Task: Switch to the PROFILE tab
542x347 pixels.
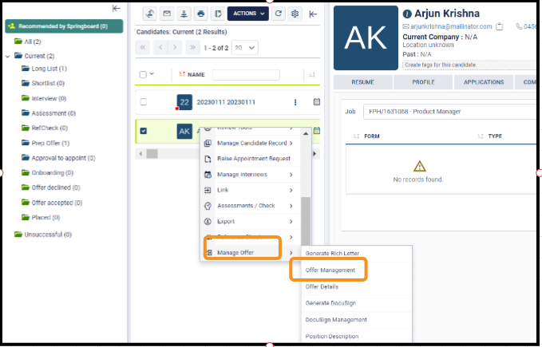Action: (x=423, y=82)
